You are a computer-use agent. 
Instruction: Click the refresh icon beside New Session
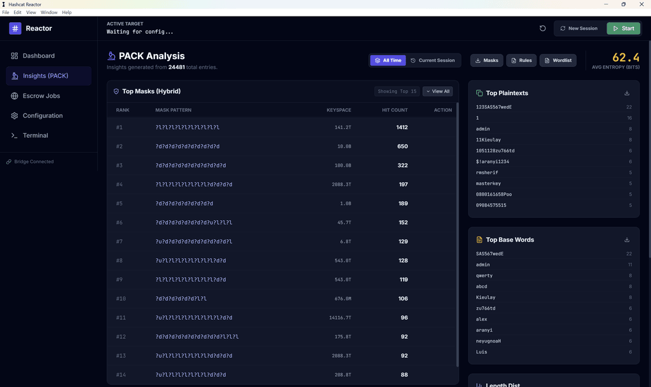coord(542,29)
